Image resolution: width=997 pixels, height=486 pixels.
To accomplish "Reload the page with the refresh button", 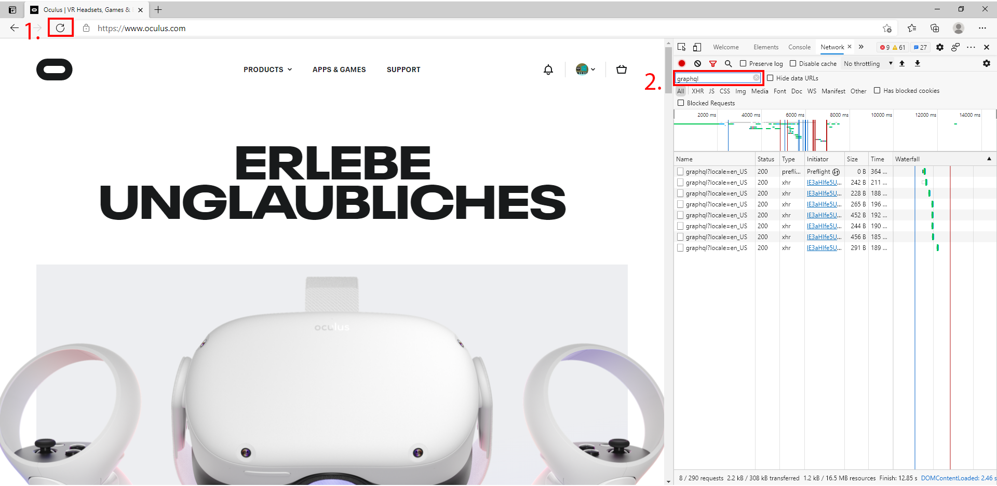I will [60, 28].
